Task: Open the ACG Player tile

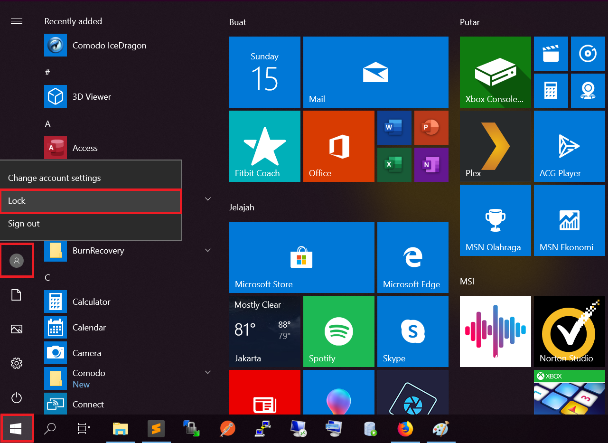Action: tap(570, 146)
